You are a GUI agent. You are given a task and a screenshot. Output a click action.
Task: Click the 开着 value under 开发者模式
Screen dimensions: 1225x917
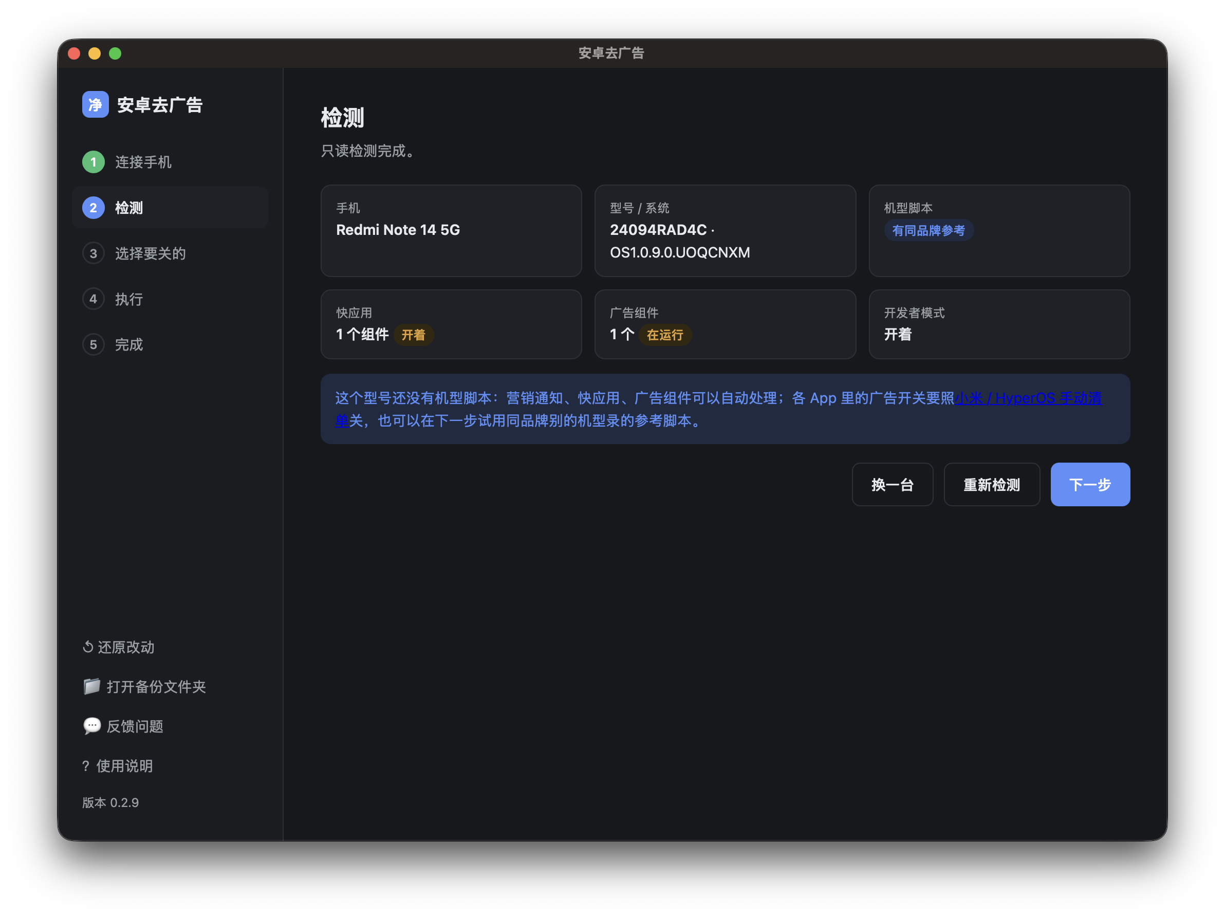(x=897, y=335)
